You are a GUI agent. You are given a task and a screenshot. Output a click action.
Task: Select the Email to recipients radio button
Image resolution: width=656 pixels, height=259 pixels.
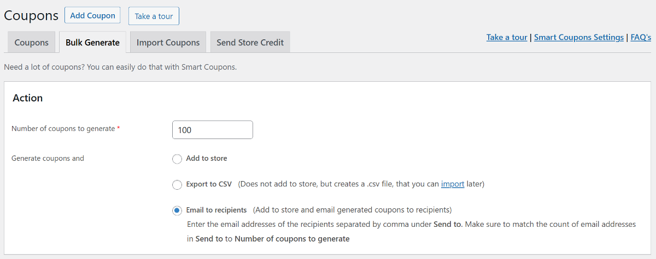point(177,210)
